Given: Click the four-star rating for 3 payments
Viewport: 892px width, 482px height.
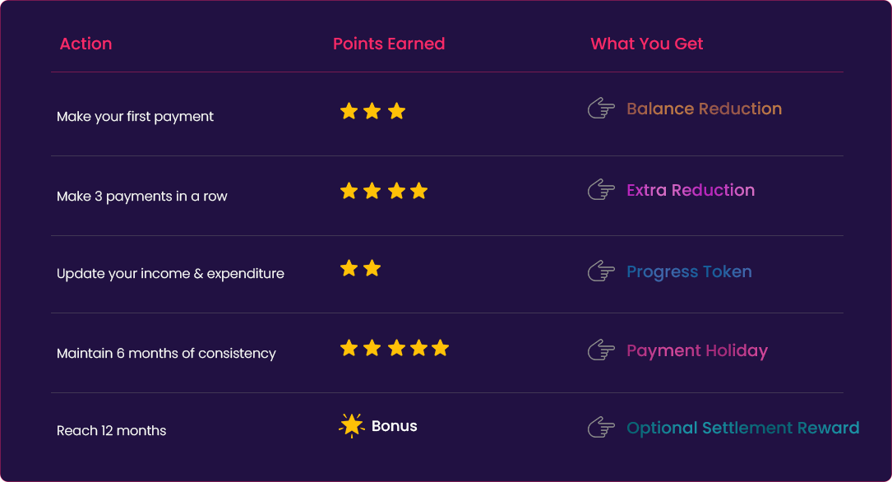Looking at the screenshot, I should coord(384,191).
